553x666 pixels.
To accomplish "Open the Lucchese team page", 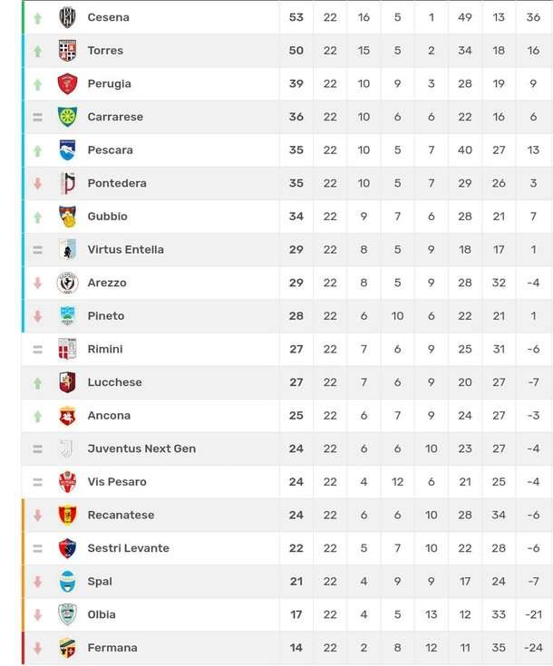I will (x=114, y=382).
